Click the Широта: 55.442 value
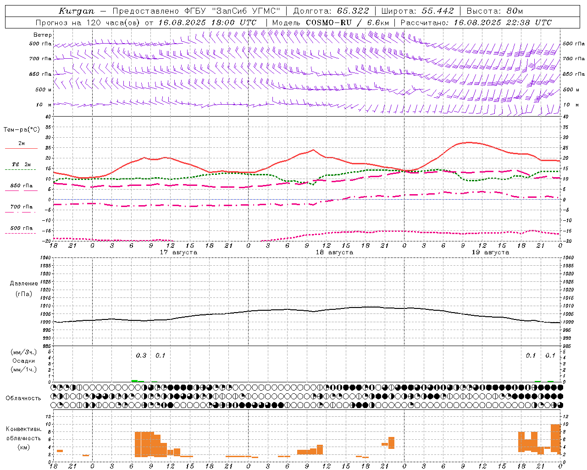 pos(417,11)
